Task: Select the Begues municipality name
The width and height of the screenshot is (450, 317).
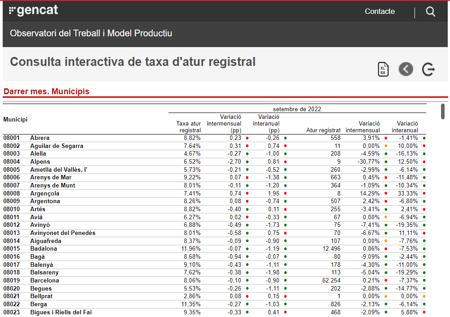Action: click(x=41, y=289)
